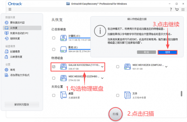Select 继续恢复 in sidebar
The image size is (187, 122).
pyautogui.click(x=22, y=38)
